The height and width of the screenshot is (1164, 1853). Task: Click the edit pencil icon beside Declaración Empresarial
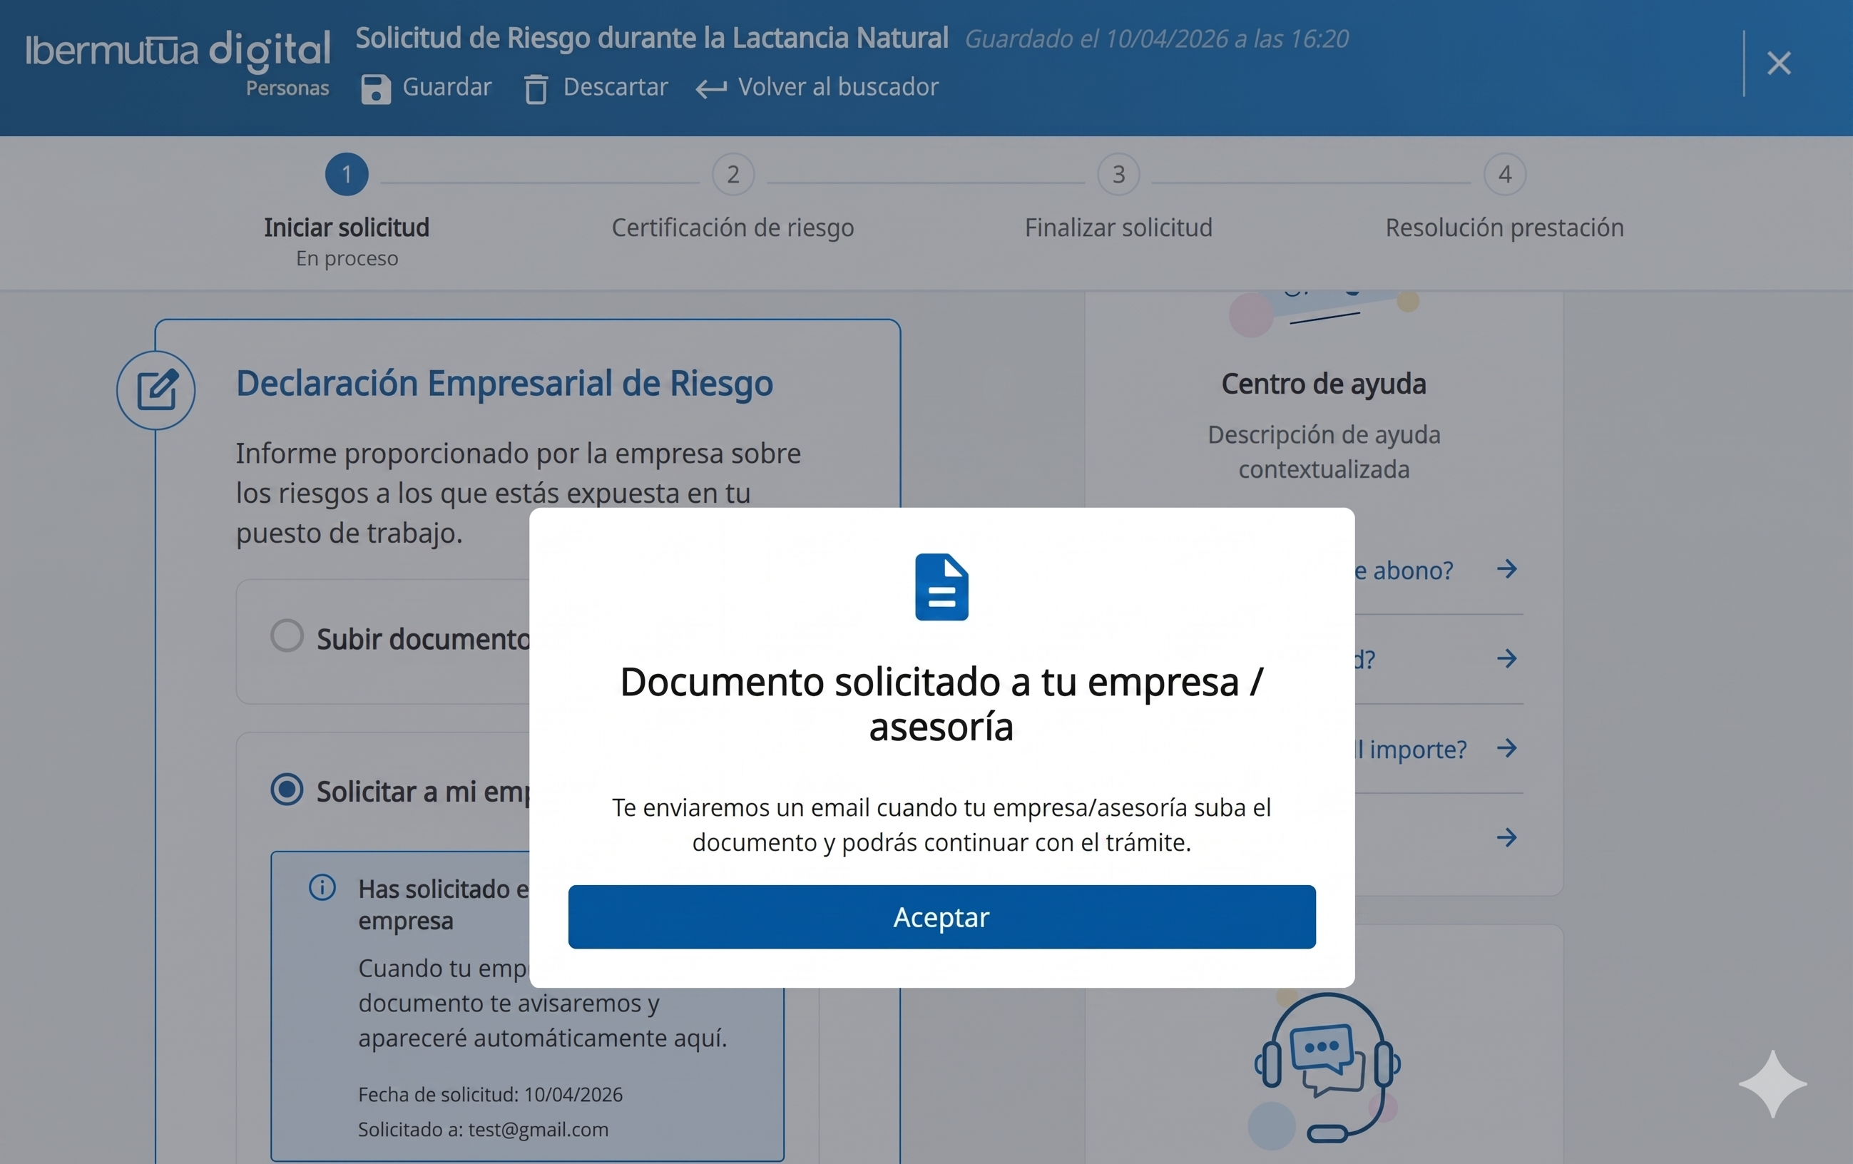[156, 390]
